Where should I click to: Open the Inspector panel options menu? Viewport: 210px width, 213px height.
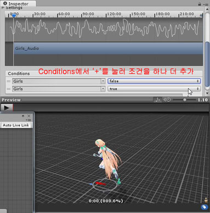pos(206,4)
